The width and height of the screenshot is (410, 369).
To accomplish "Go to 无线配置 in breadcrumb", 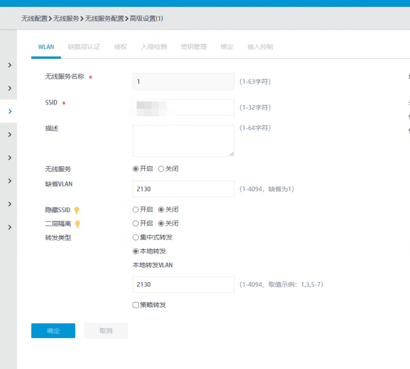I will click(x=34, y=18).
